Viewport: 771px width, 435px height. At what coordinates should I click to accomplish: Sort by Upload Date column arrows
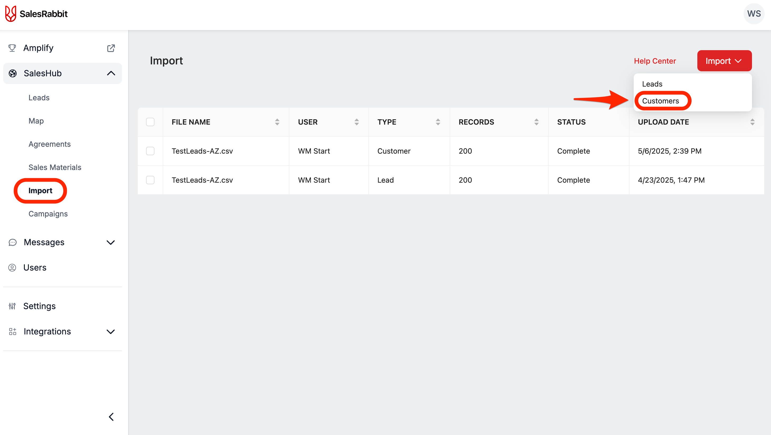tap(753, 122)
